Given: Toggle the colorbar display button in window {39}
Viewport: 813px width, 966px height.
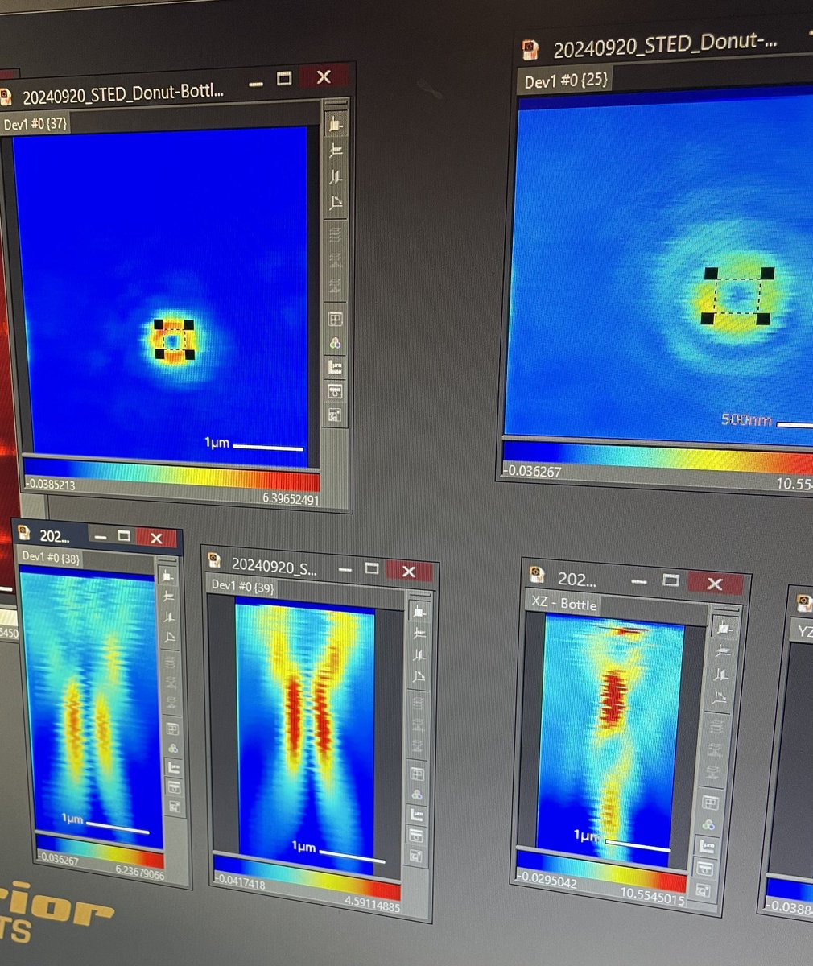Looking at the screenshot, I should coord(416,836).
